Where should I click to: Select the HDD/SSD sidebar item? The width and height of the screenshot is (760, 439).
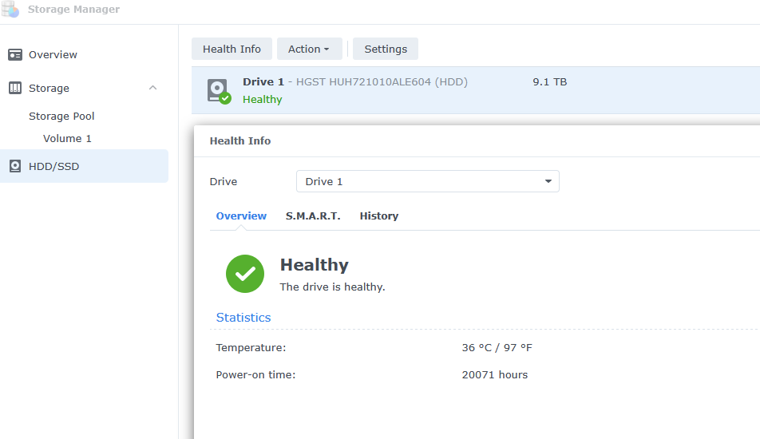(x=54, y=167)
